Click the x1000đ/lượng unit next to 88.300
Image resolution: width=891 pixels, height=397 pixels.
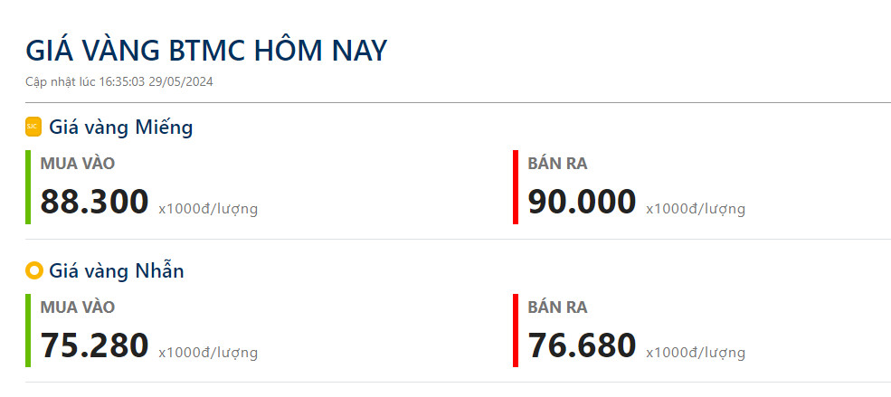pos(208,209)
